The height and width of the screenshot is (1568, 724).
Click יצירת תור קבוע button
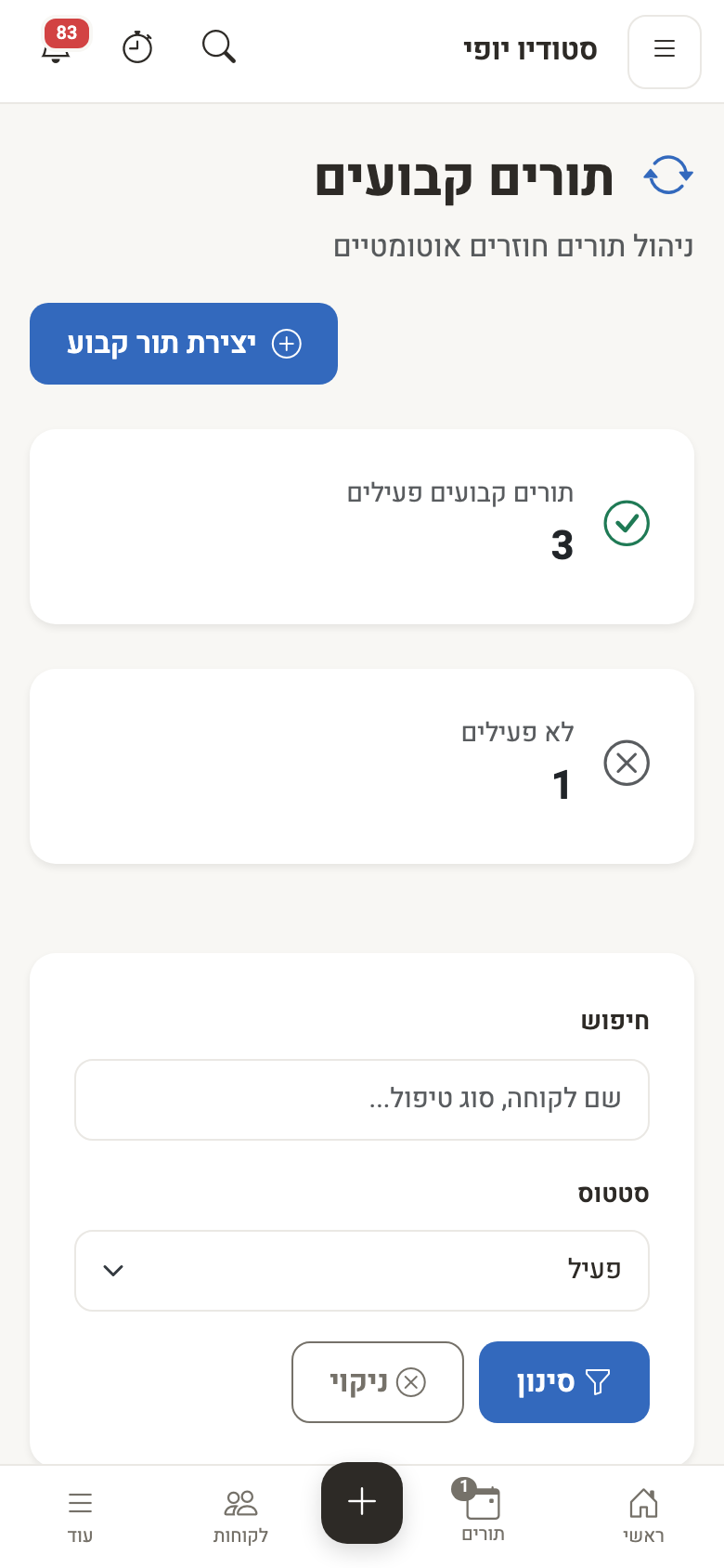(x=184, y=344)
